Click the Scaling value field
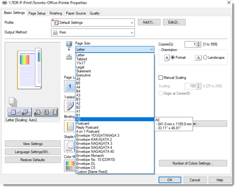Screen dimensions: 237x189 pyautogui.click(x=191, y=86)
